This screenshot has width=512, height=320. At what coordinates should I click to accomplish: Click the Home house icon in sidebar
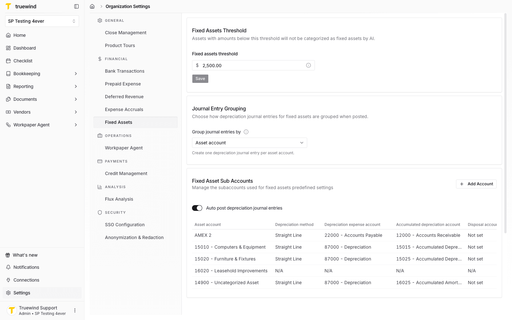click(8, 35)
